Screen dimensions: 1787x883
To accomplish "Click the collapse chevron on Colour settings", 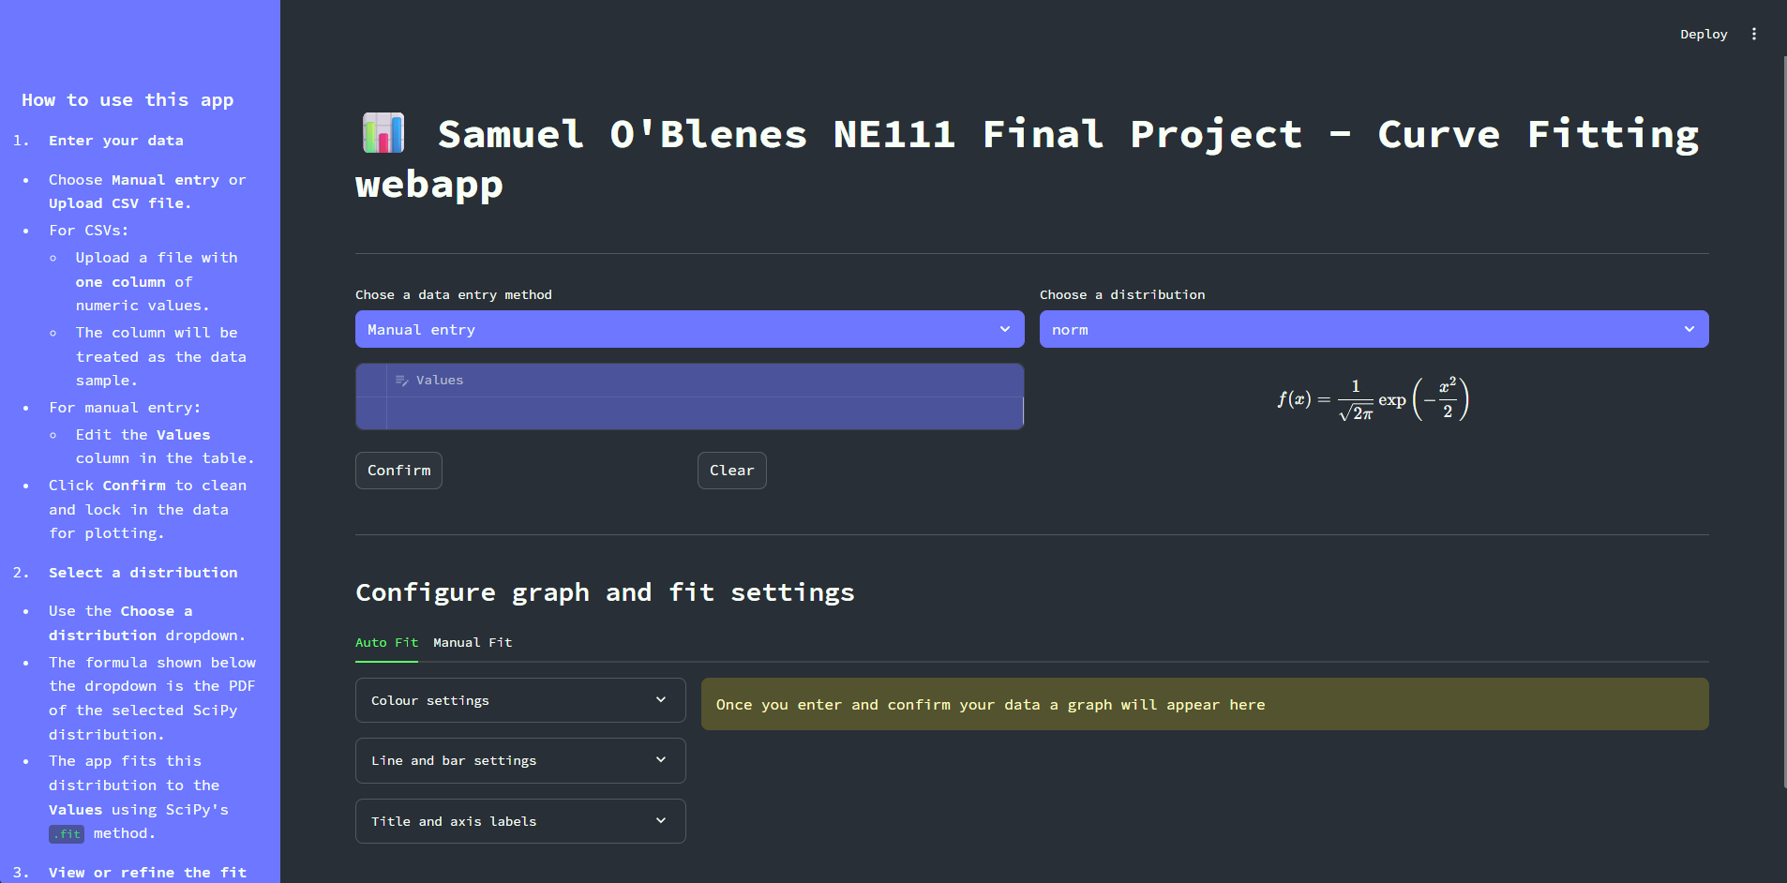I will [x=660, y=700].
